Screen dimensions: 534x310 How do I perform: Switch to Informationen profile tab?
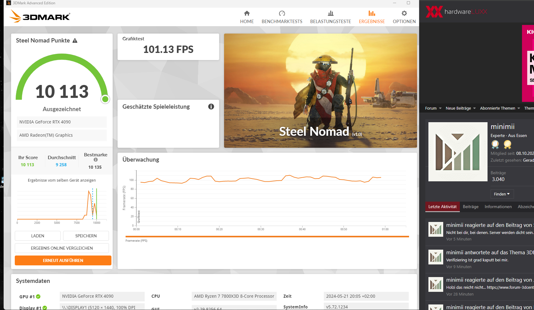[x=498, y=207]
